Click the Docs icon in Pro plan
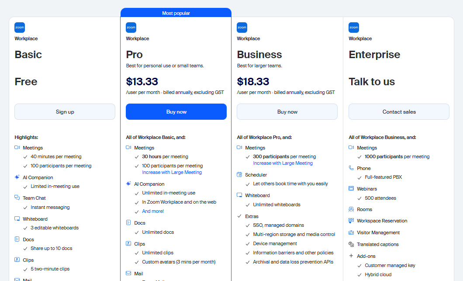This screenshot has width=463, height=281. click(128, 222)
